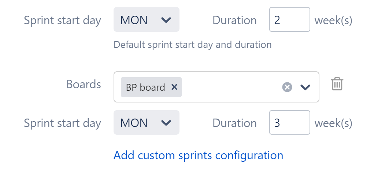This screenshot has width=374, height=172.
Task: Focus the default Duration field showing 2
Action: click(x=289, y=20)
